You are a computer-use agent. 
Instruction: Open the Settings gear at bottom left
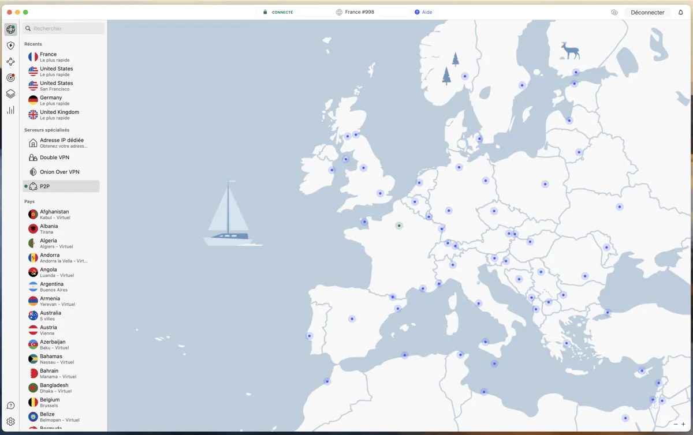tap(10, 422)
